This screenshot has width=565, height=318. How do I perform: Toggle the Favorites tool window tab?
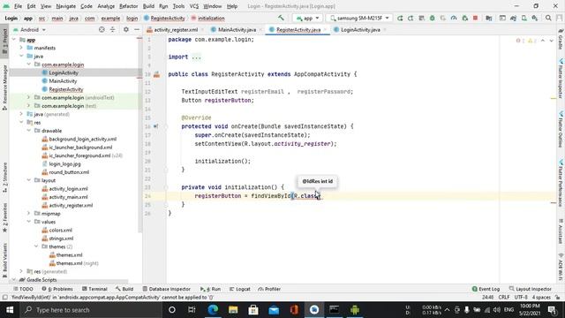click(x=4, y=218)
